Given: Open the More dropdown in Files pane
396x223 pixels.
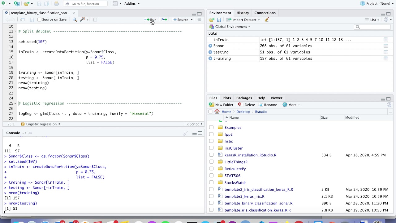Looking at the screenshot, I should (x=291, y=105).
